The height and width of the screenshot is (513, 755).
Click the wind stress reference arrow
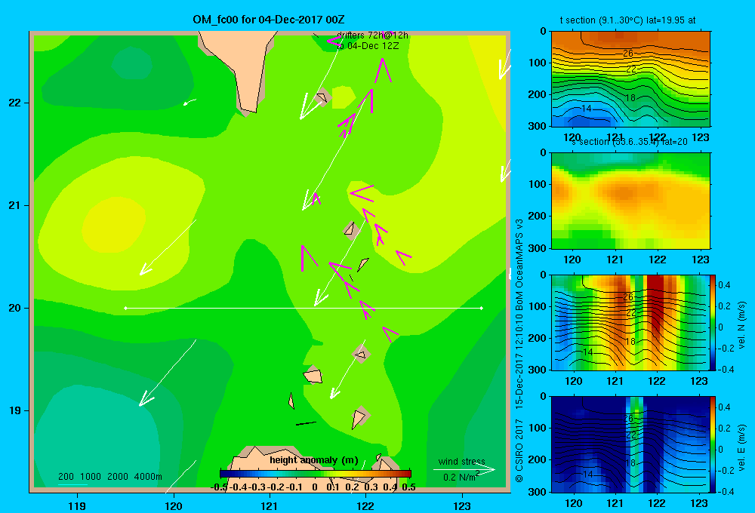coord(464,470)
